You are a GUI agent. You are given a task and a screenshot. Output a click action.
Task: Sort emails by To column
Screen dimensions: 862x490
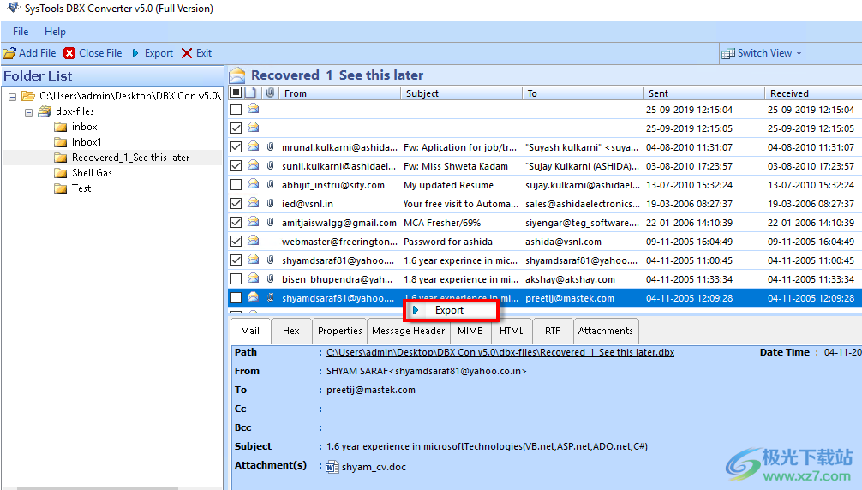[x=583, y=93]
